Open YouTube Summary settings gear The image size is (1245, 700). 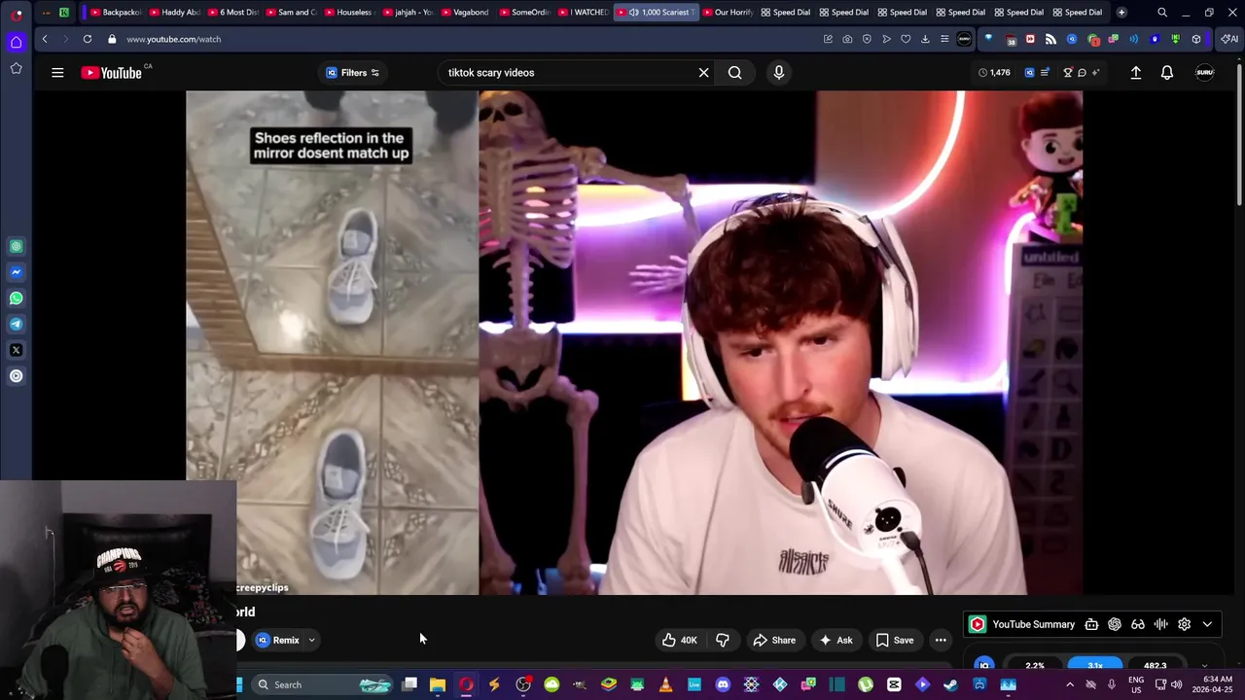(x=1185, y=624)
